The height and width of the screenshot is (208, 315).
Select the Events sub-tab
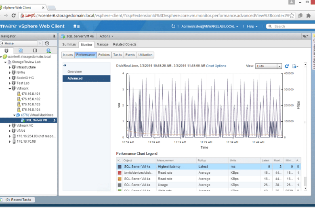pos(130,55)
